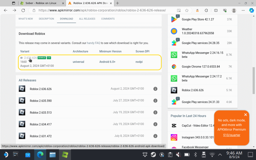The height and width of the screenshot is (160, 256).
Task: Go forward to the next page
Action: 14,10
